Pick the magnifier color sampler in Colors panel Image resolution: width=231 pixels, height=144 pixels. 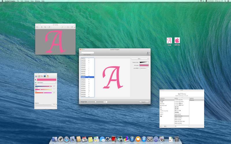coord(36,80)
